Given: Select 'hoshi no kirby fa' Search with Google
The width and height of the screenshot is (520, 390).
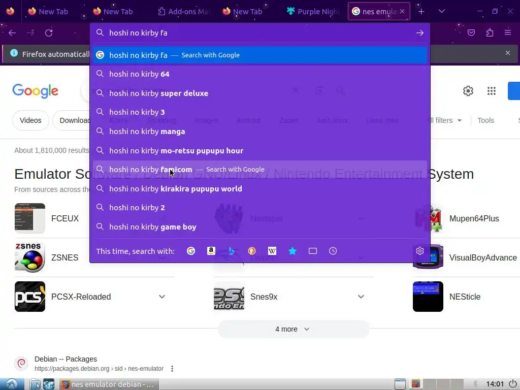Looking at the screenshot, I should click(259, 55).
